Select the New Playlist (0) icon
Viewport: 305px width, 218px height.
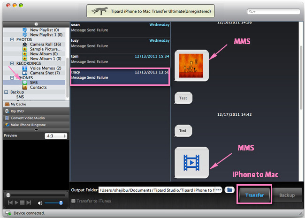pyautogui.click(x=25, y=30)
